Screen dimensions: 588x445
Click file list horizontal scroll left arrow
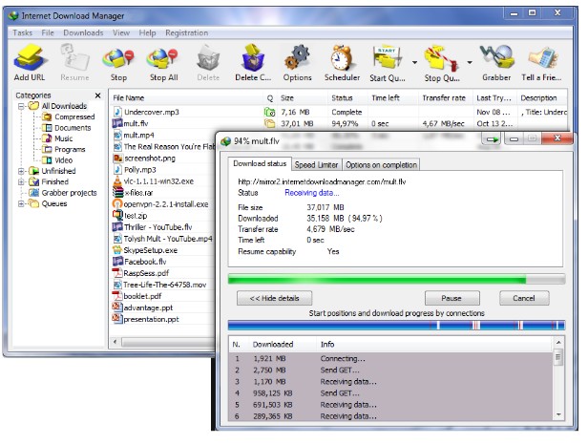click(x=115, y=342)
